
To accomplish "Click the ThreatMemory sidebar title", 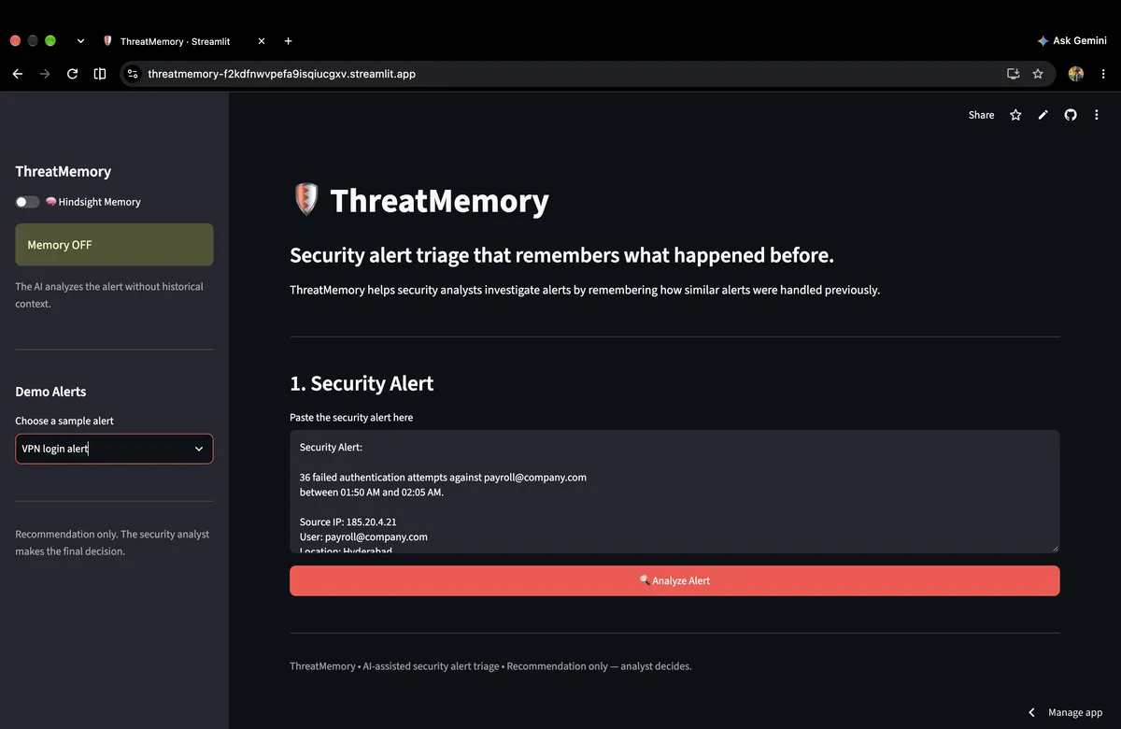I will [x=64, y=172].
